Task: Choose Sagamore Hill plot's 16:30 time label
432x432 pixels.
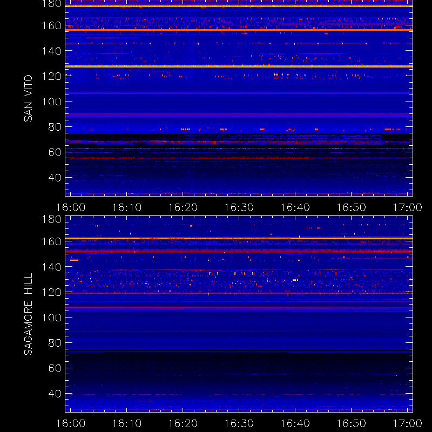Action: [239, 423]
